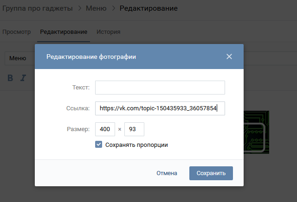Open the Меню breadcrumb link
297x202 pixels.
point(97,8)
